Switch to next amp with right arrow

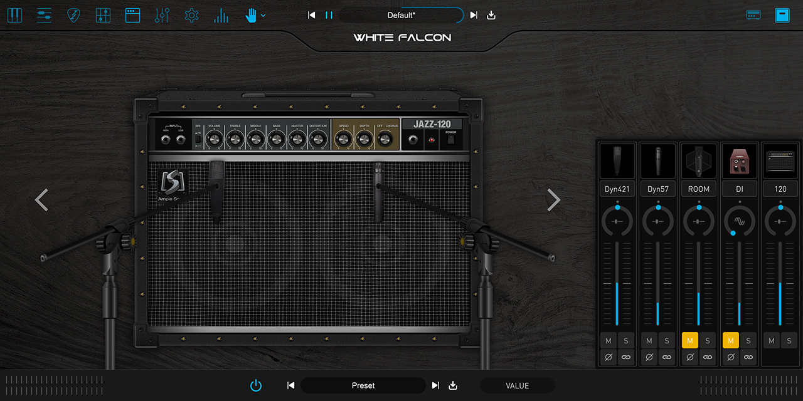point(553,200)
